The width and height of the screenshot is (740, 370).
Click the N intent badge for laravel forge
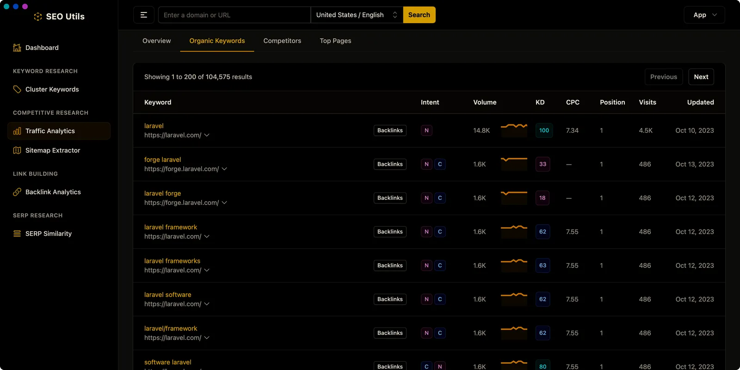(x=426, y=198)
